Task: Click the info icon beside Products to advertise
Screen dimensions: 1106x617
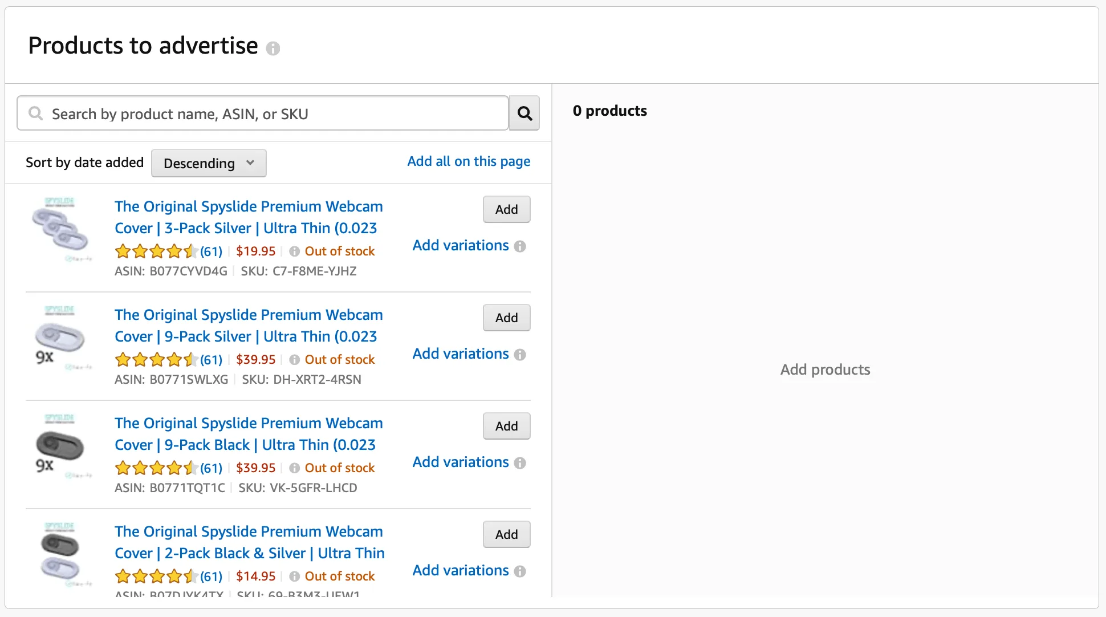Action: pos(273,48)
